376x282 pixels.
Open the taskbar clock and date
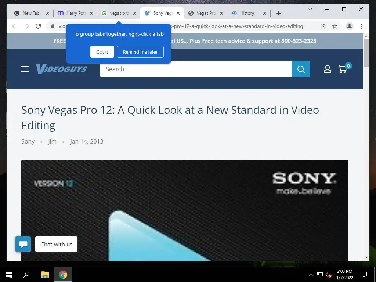pos(344,275)
